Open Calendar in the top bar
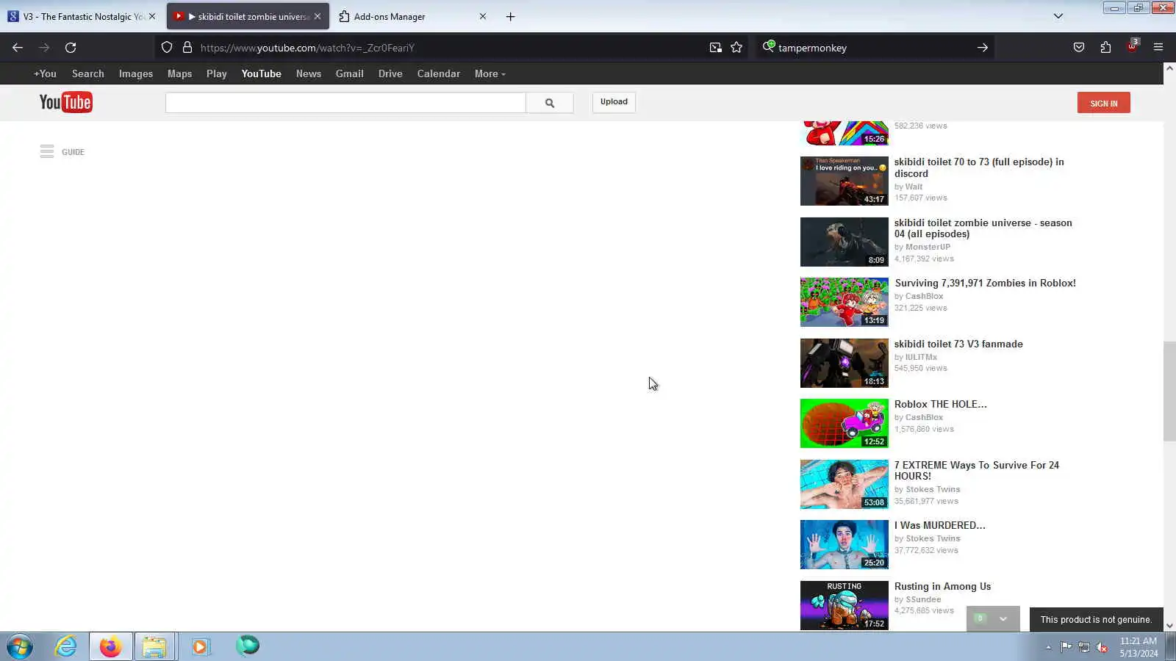The width and height of the screenshot is (1176, 661). pos(439,74)
